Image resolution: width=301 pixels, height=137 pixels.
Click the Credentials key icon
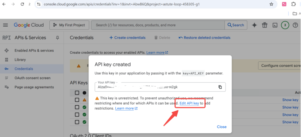pyautogui.click(x=7, y=69)
